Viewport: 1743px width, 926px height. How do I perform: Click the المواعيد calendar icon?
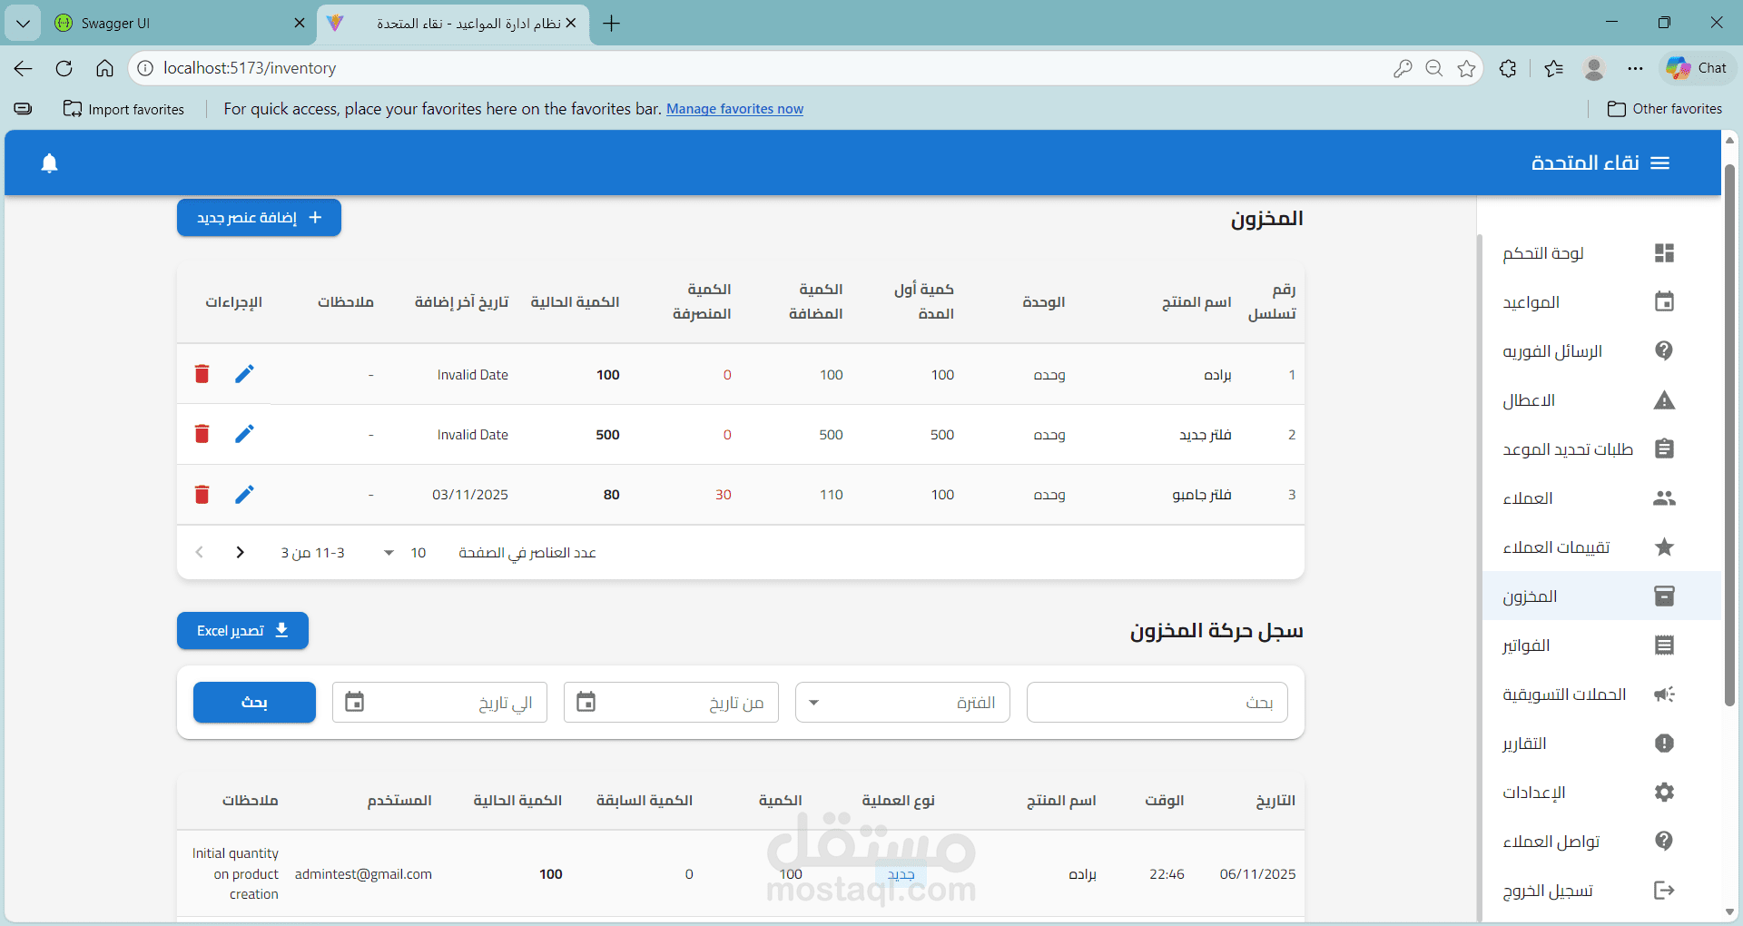click(1664, 302)
